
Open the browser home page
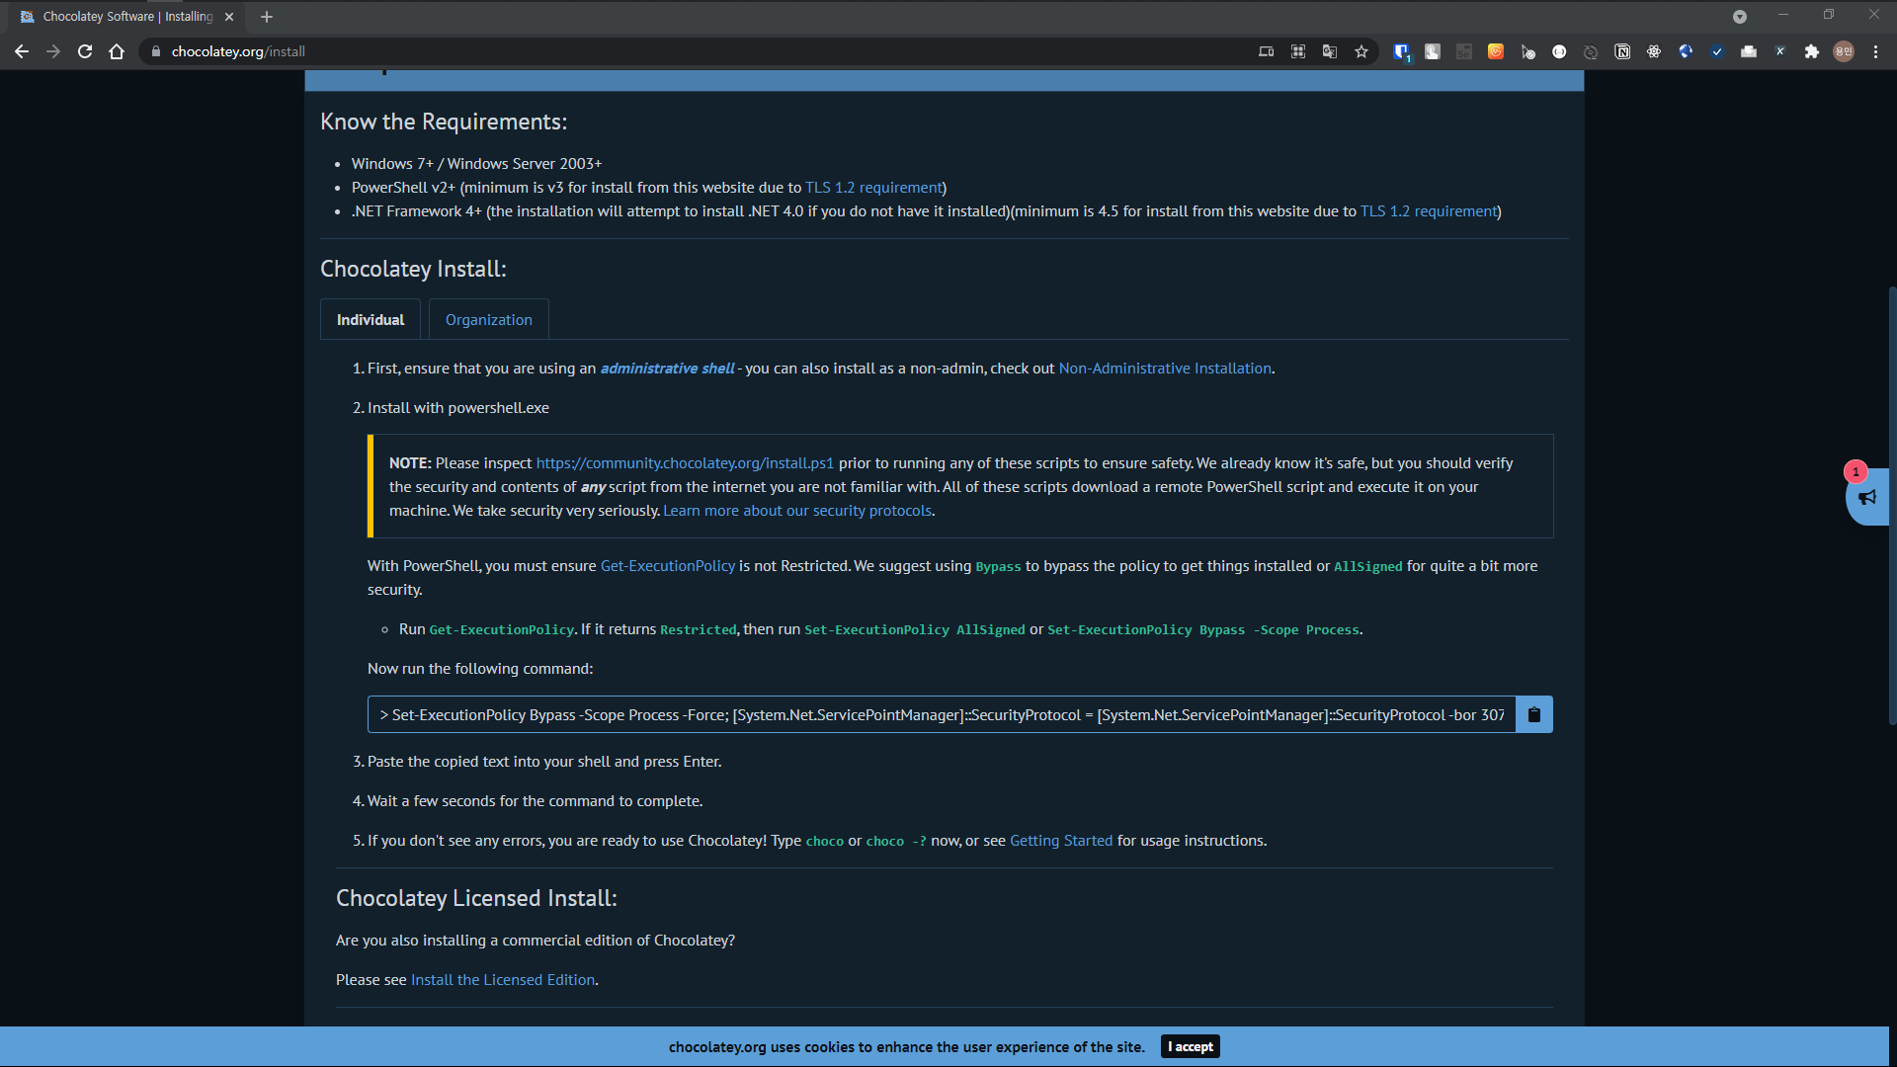(x=117, y=51)
